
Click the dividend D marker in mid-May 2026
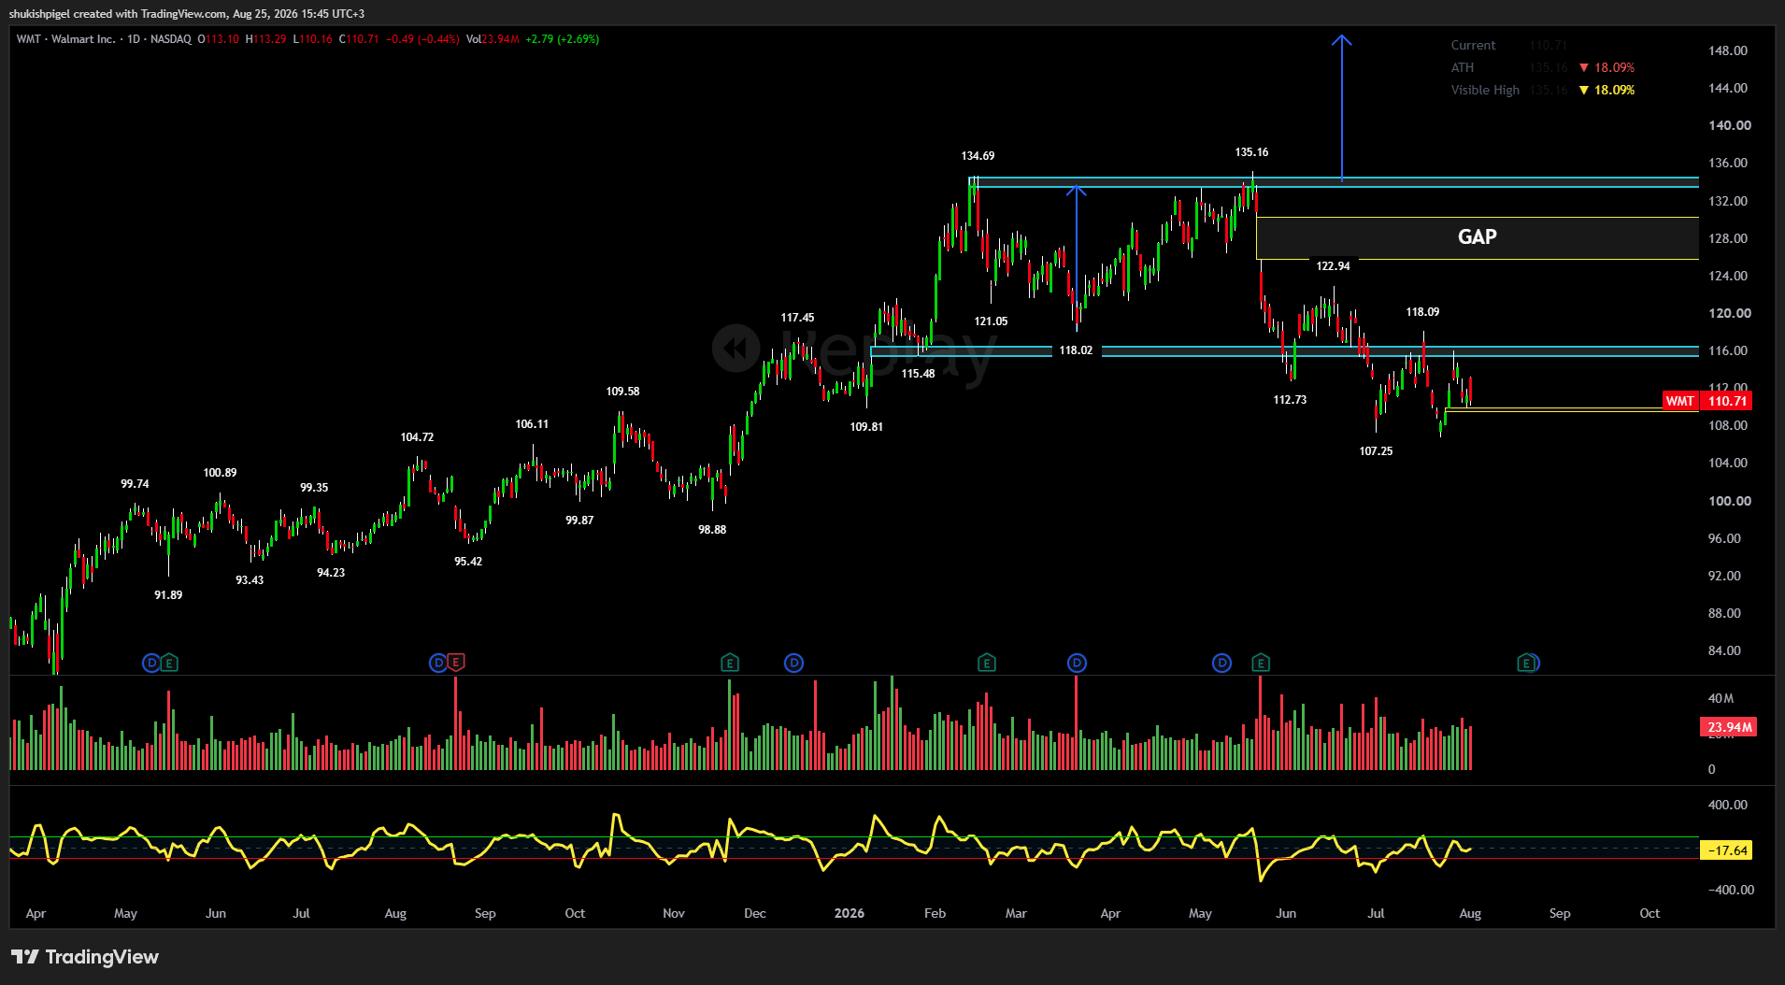(1221, 663)
